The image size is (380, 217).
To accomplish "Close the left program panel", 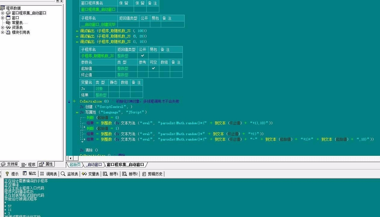I will 62,1.
